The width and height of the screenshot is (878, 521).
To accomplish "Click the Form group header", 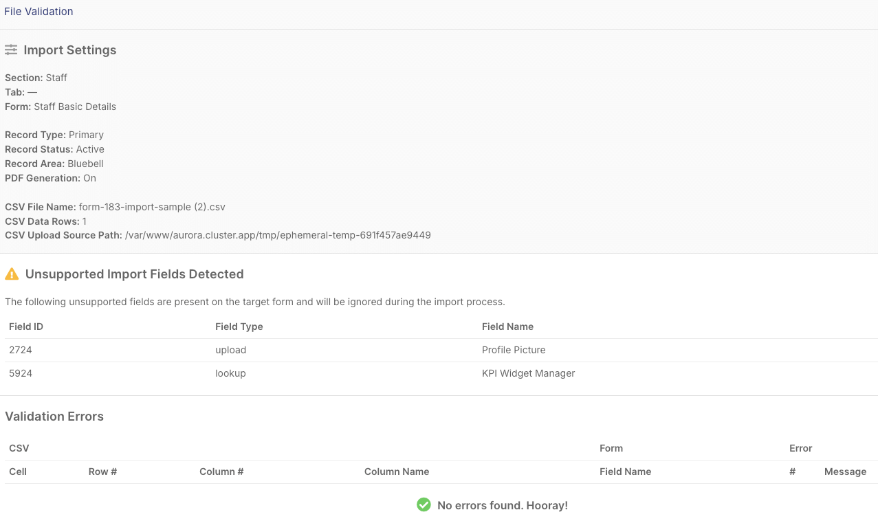I will point(611,448).
